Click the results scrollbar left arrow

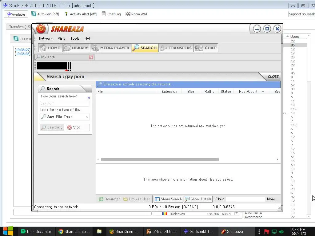click(x=98, y=159)
